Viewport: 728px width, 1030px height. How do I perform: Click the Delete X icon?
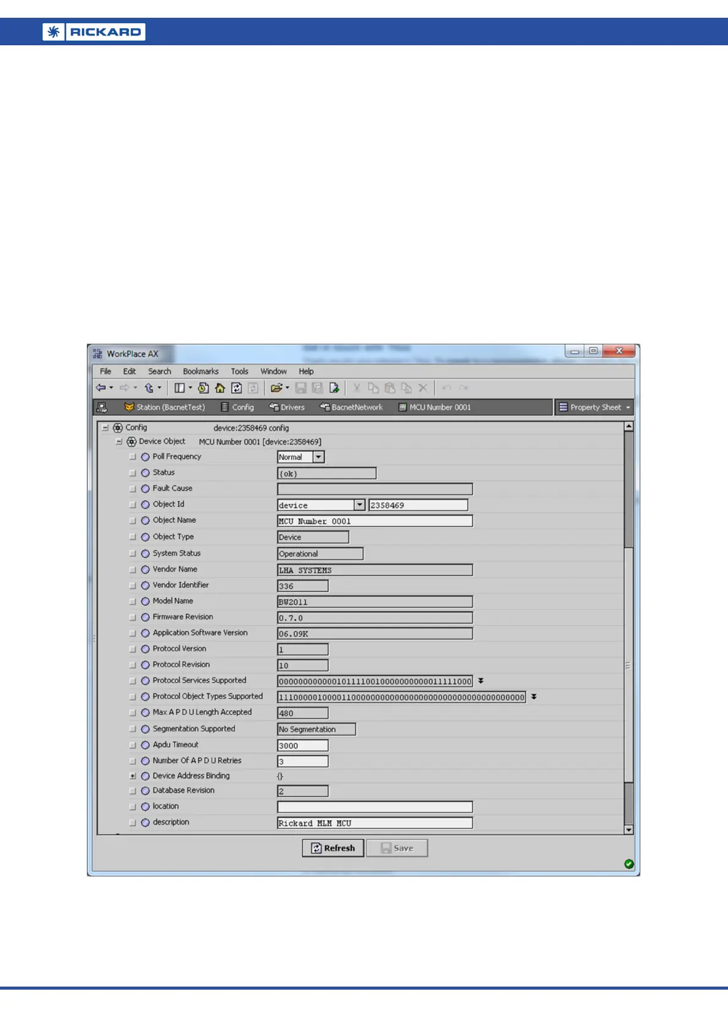(x=423, y=388)
